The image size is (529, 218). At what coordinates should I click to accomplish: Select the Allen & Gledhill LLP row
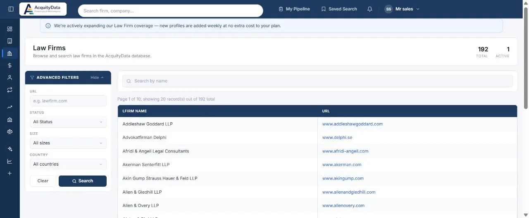[317, 192]
